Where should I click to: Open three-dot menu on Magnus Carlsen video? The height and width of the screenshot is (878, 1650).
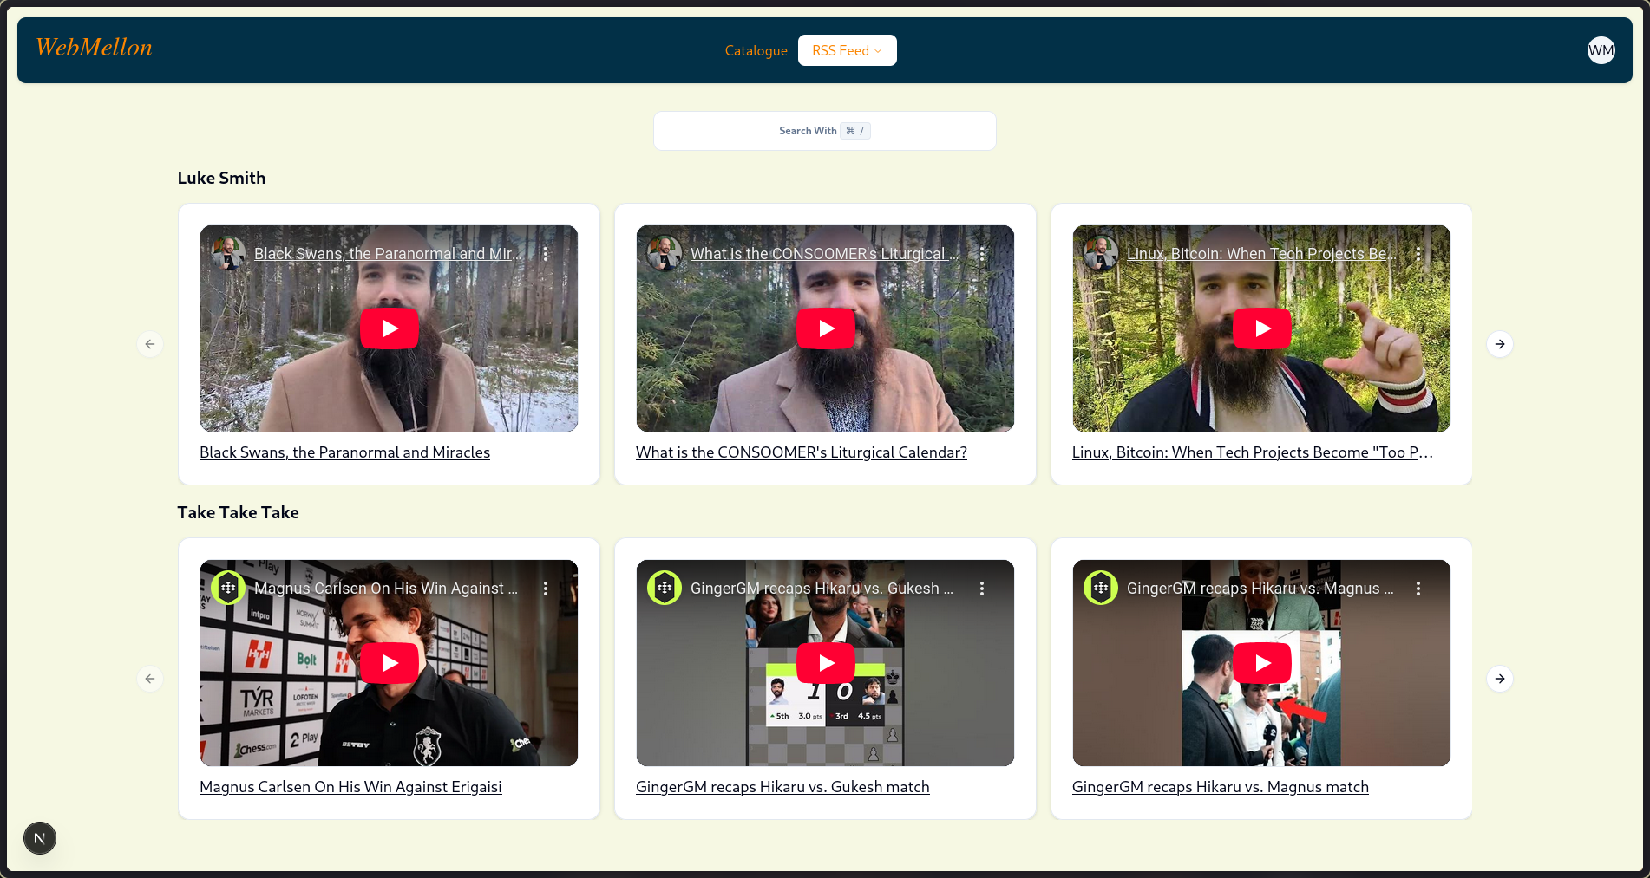click(x=546, y=589)
